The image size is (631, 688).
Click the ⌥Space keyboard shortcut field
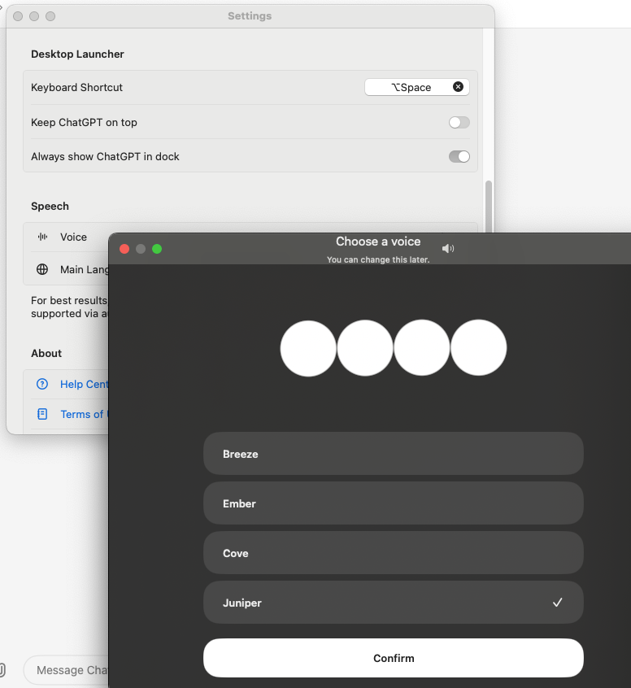417,87
